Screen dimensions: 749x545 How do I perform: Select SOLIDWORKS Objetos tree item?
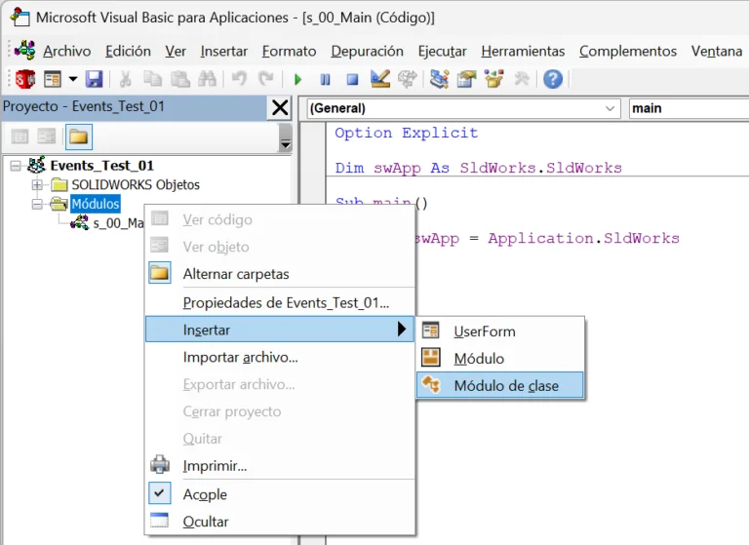[x=136, y=185]
